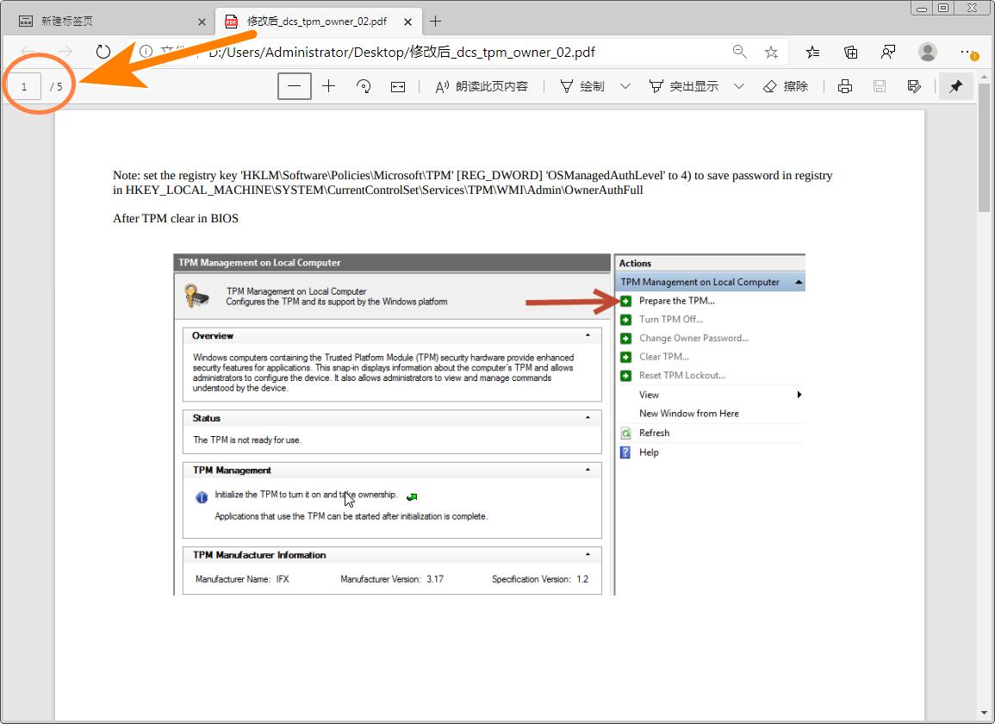The width and height of the screenshot is (995, 724).
Task: Click the fit to width icon
Action: coord(398,86)
